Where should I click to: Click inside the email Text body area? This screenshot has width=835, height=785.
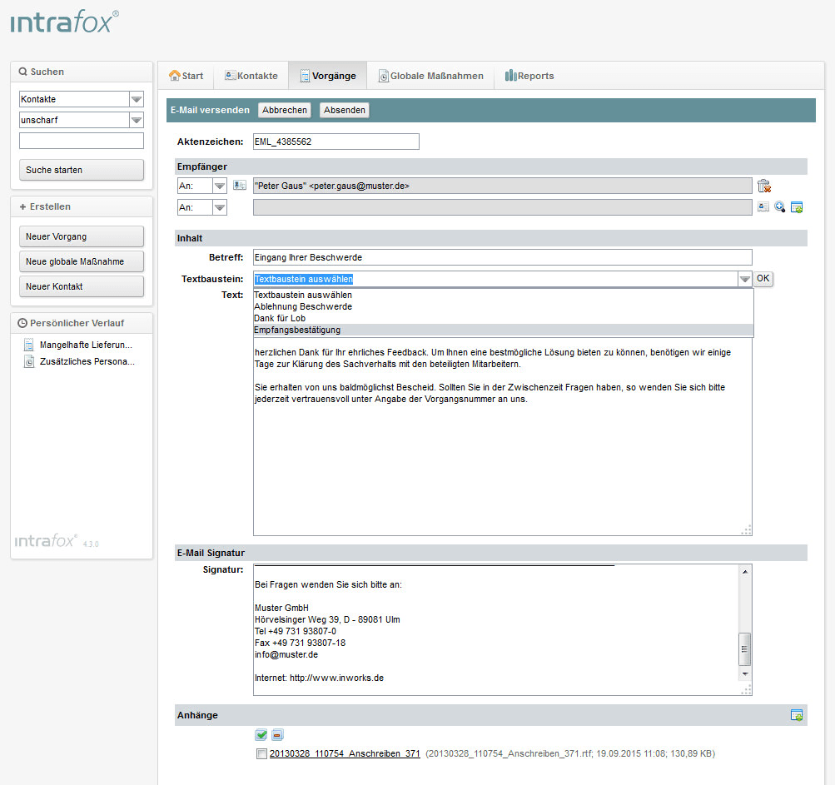point(503,437)
